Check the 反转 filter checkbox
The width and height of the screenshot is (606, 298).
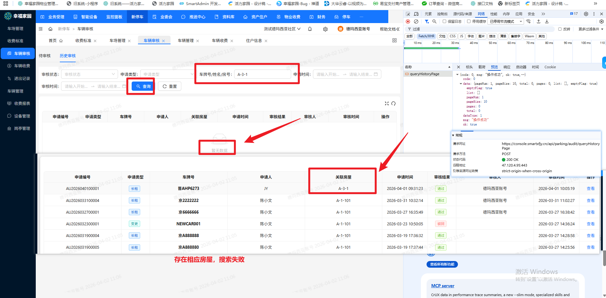pos(560,29)
